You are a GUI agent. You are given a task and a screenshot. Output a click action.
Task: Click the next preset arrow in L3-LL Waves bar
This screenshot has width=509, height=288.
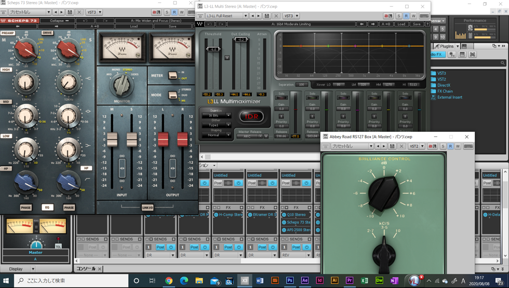(x=373, y=24)
